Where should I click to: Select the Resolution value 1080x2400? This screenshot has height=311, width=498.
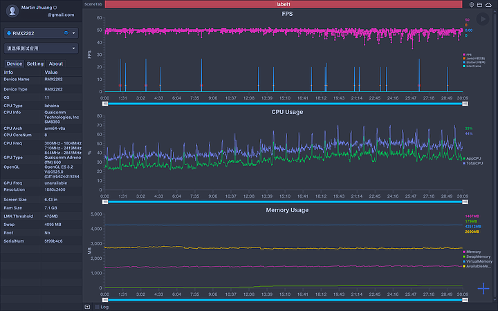[x=55, y=189]
